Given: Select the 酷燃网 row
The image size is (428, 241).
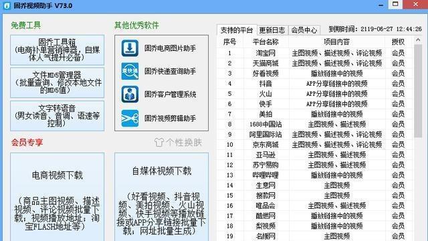Looking at the screenshot, I should pyautogui.click(x=314, y=216).
